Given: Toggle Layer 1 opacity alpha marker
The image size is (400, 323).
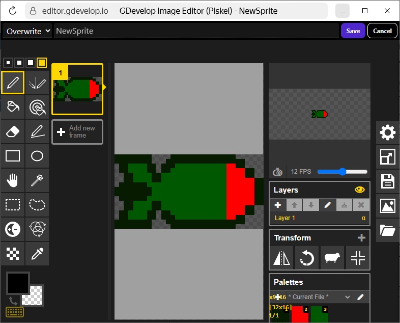Looking at the screenshot, I should pyautogui.click(x=363, y=218).
